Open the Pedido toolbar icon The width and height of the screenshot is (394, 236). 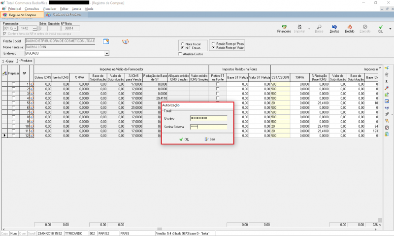349,28
